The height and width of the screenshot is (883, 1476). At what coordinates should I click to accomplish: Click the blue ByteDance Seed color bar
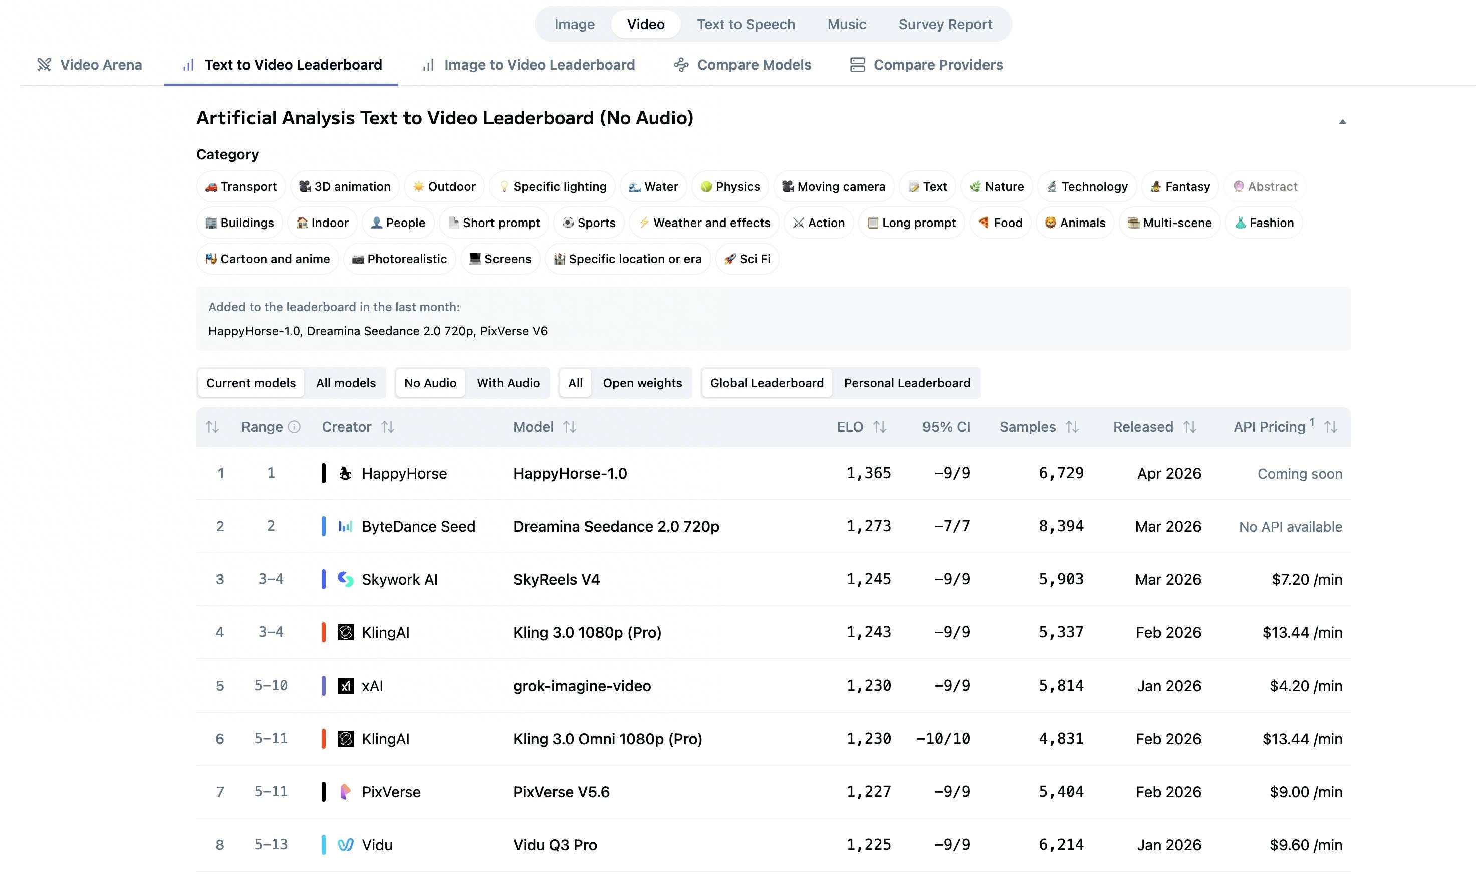(x=324, y=526)
